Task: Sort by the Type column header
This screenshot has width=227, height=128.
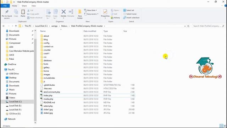Action: point(106,31)
